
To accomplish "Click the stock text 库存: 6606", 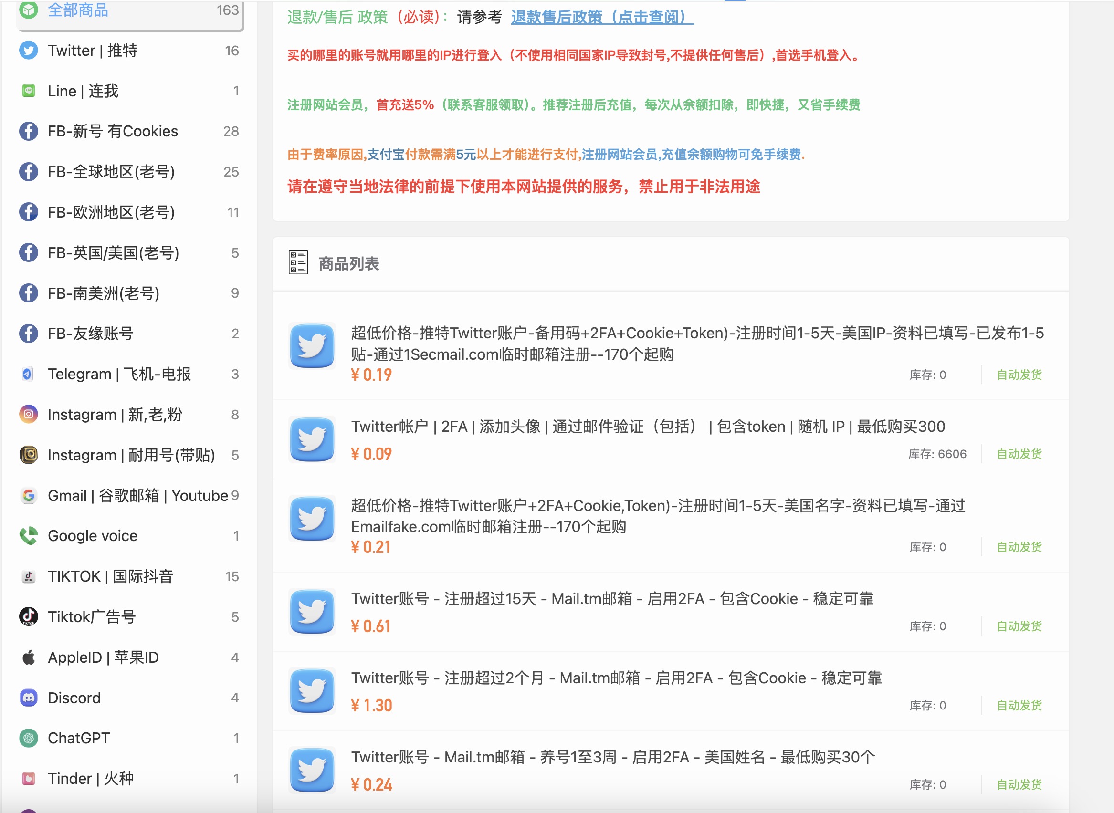I will point(937,454).
